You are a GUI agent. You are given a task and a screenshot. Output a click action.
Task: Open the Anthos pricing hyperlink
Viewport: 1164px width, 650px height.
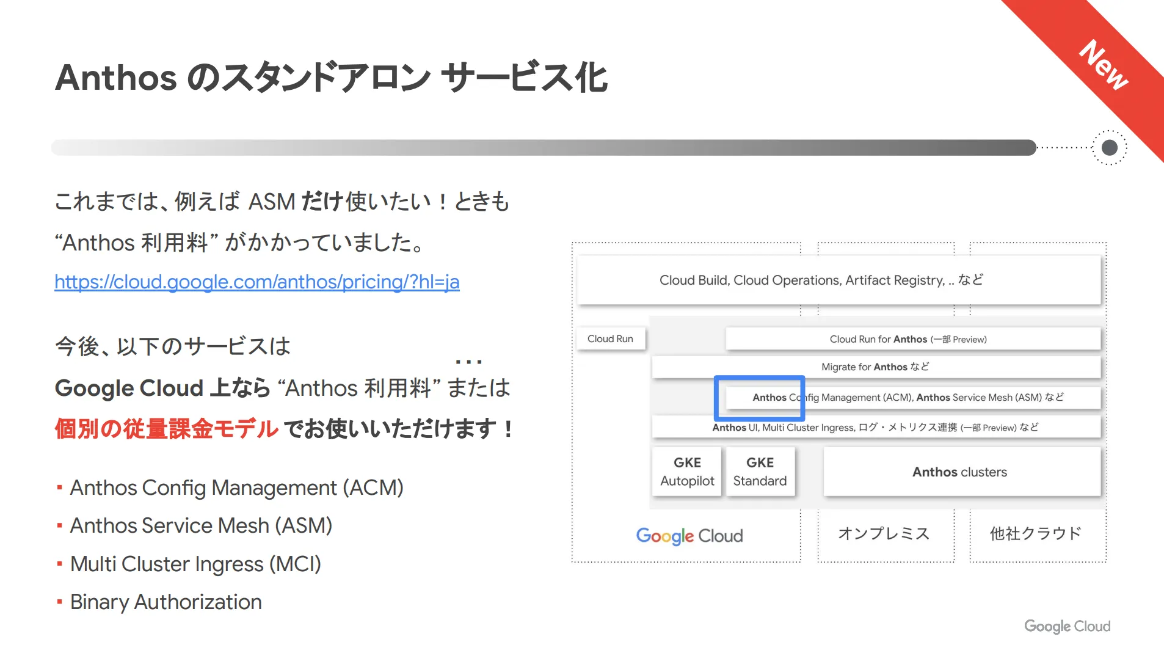[256, 282]
